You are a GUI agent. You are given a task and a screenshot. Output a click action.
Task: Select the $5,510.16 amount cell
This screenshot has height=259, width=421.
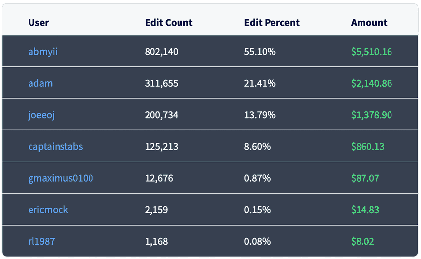[372, 52]
